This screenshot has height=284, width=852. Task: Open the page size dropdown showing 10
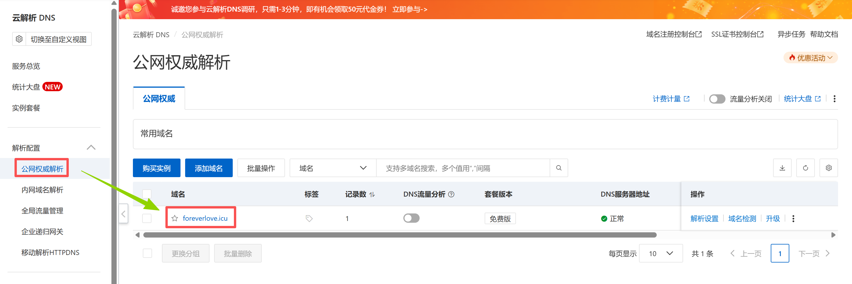pos(660,253)
